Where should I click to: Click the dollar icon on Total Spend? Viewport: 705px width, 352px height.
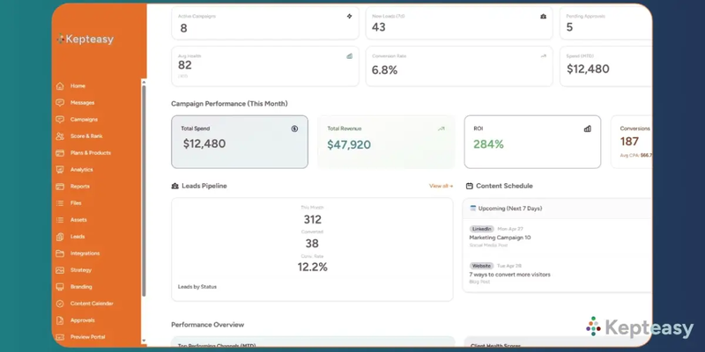tap(294, 128)
